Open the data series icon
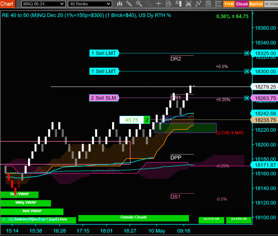The width and height of the screenshot is (278, 236). click(188, 4)
